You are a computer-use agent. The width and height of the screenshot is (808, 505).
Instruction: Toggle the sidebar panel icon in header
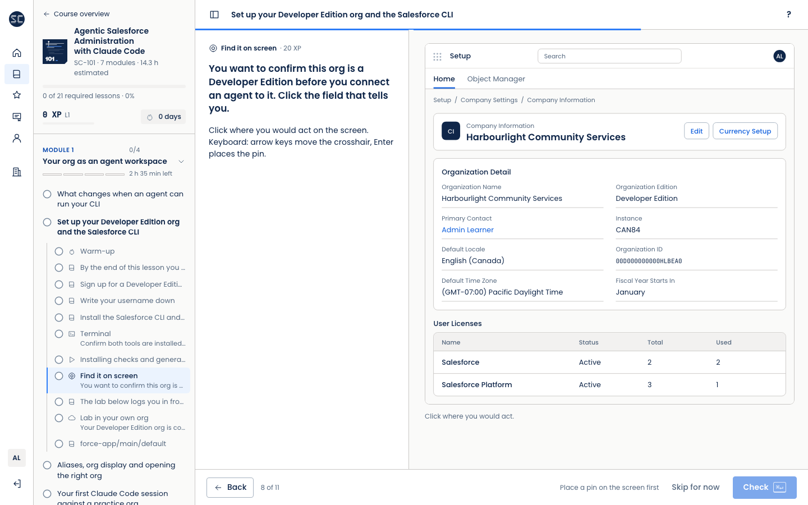[x=214, y=15]
